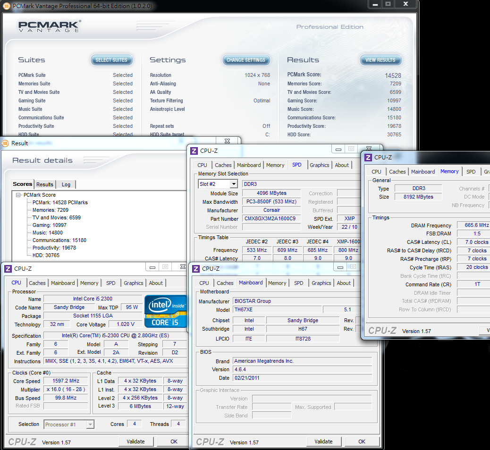The width and height of the screenshot is (490, 450).
Task: Open Mainboard tab in SPD CPU-Z window
Action: click(249, 165)
